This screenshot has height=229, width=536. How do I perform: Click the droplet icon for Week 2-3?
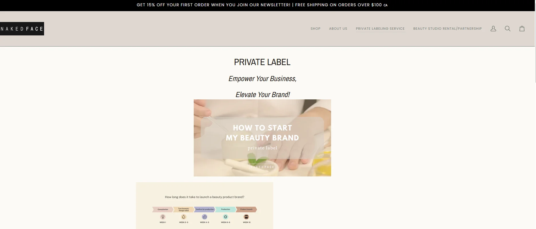pos(183,217)
